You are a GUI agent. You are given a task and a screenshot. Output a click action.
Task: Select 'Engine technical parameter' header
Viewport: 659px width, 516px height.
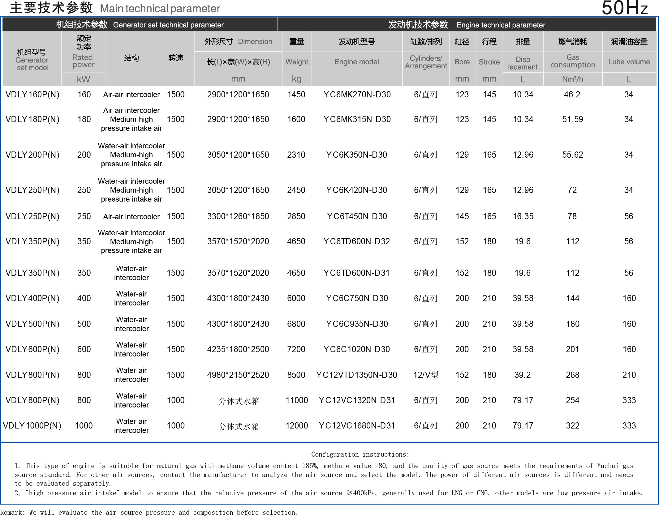(x=501, y=25)
